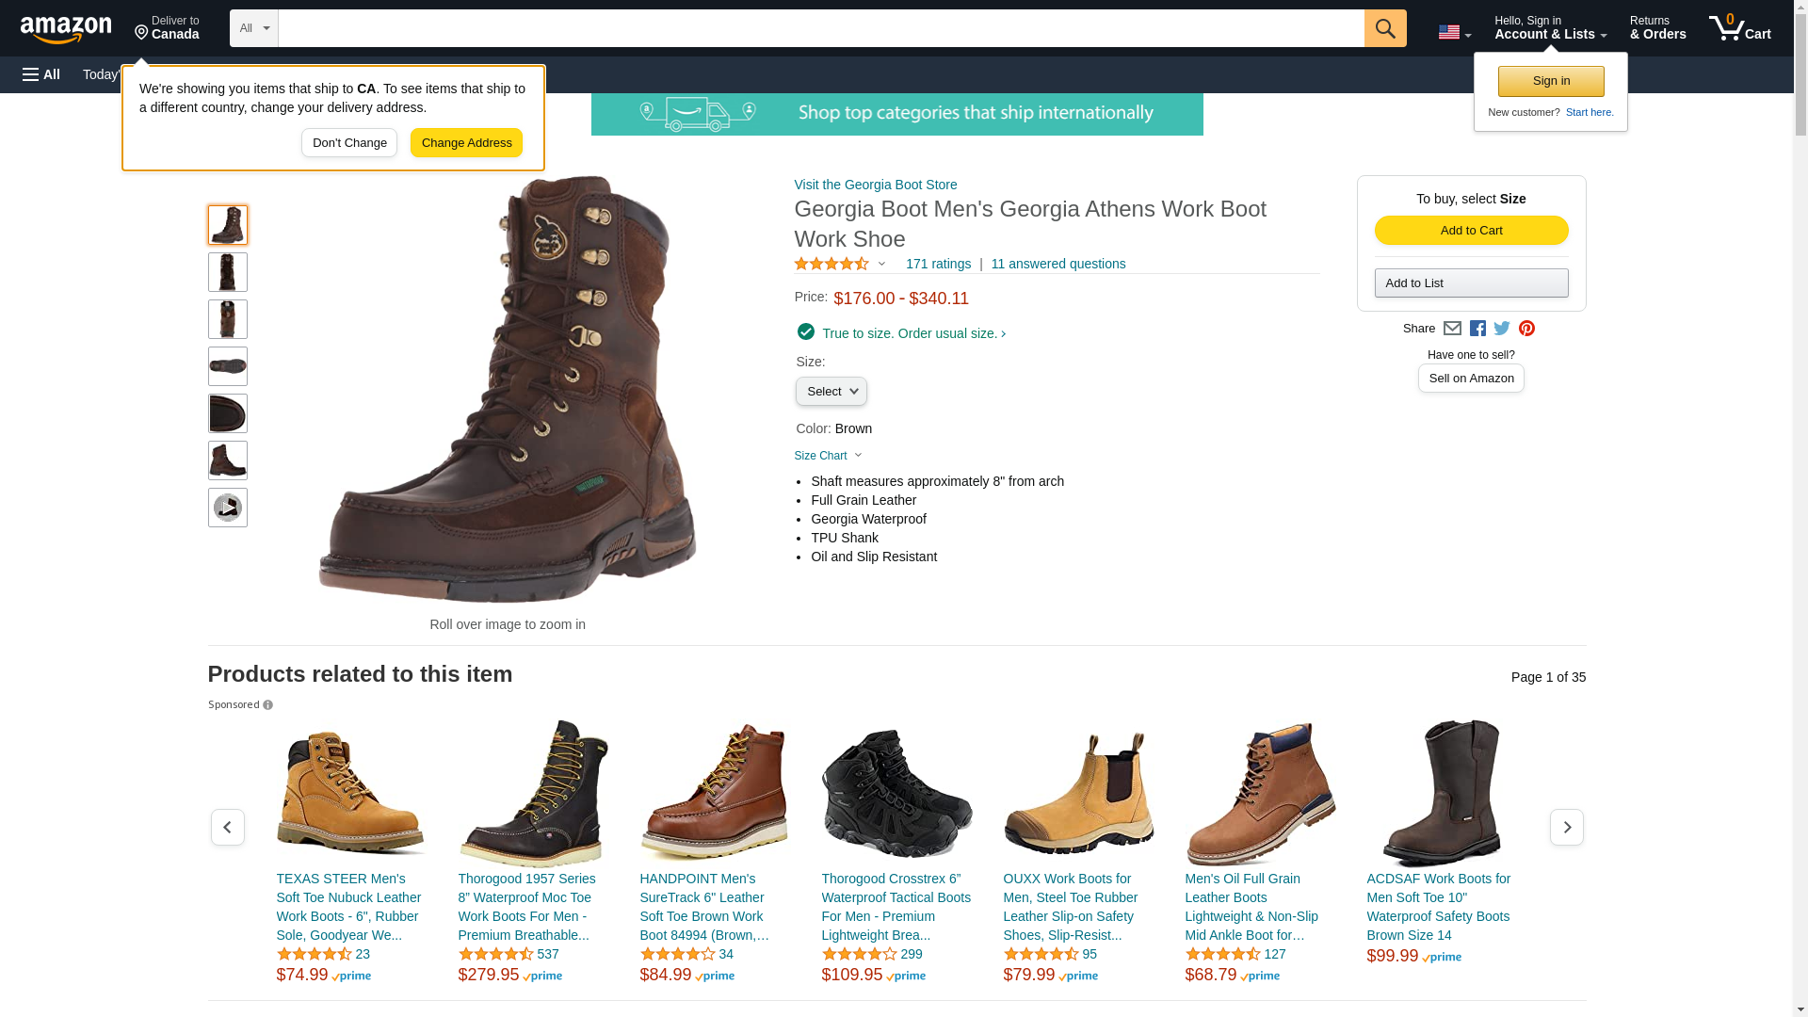
Task: Open the cart icon
Action: tap(1740, 28)
